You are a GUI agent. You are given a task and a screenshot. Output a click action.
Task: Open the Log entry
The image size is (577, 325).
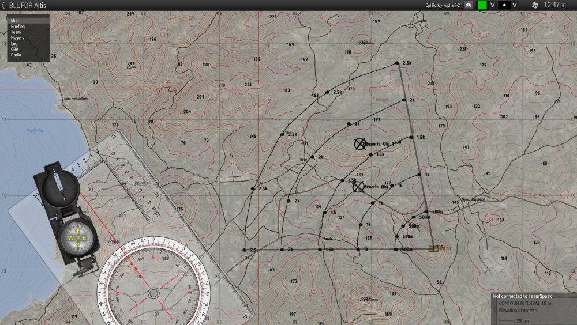(14, 44)
